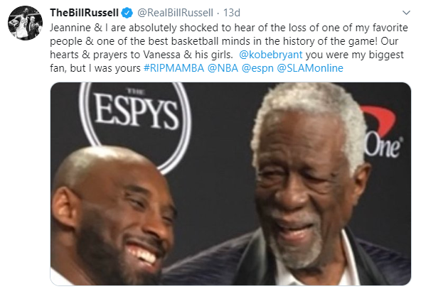Click the @NBA mention
The height and width of the screenshot is (289, 421).
pyautogui.click(x=223, y=68)
